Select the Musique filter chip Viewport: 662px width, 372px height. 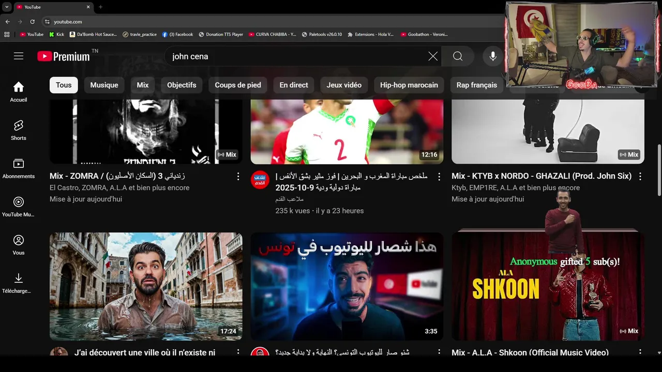tap(104, 85)
